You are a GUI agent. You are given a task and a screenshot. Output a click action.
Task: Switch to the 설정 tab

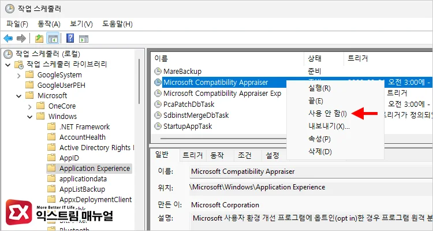[273, 155]
